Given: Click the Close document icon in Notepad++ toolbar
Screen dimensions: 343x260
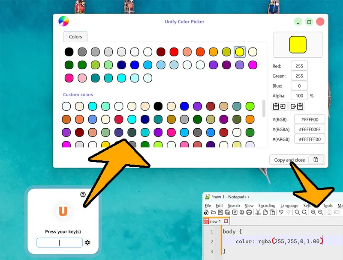Looking at the screenshot, I should 235,212.
